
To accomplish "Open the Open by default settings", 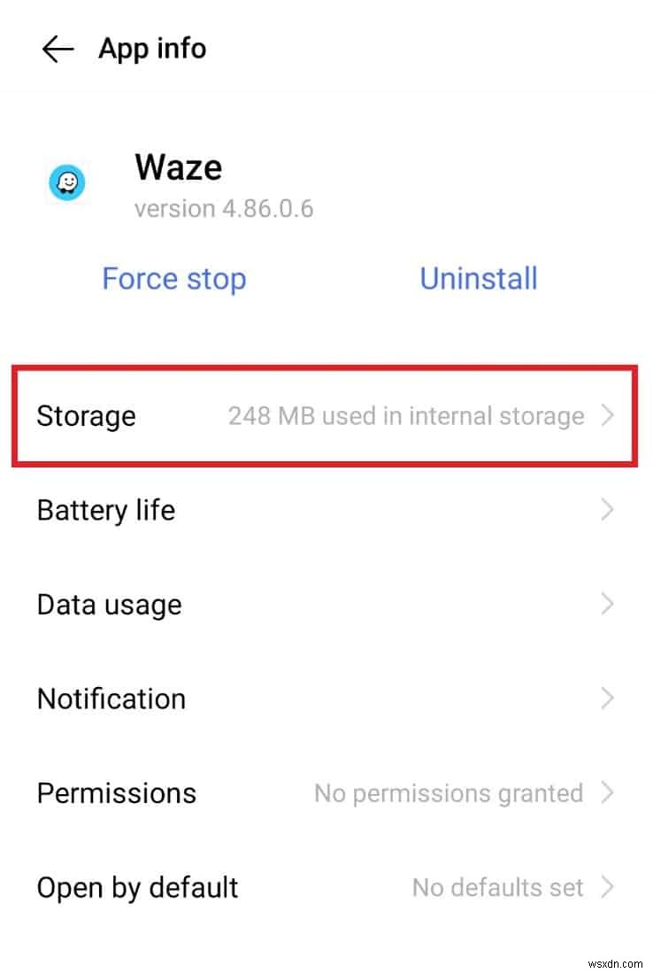I will tap(137, 887).
